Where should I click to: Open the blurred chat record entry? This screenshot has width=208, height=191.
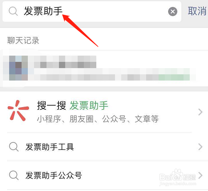pos(104,68)
